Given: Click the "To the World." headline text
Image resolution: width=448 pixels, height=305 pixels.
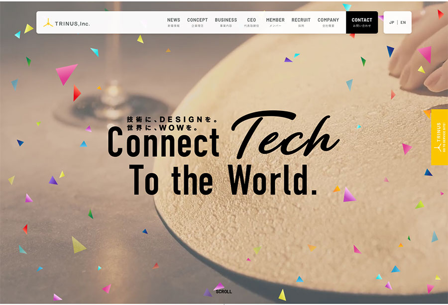Looking at the screenshot, I should click(x=223, y=180).
